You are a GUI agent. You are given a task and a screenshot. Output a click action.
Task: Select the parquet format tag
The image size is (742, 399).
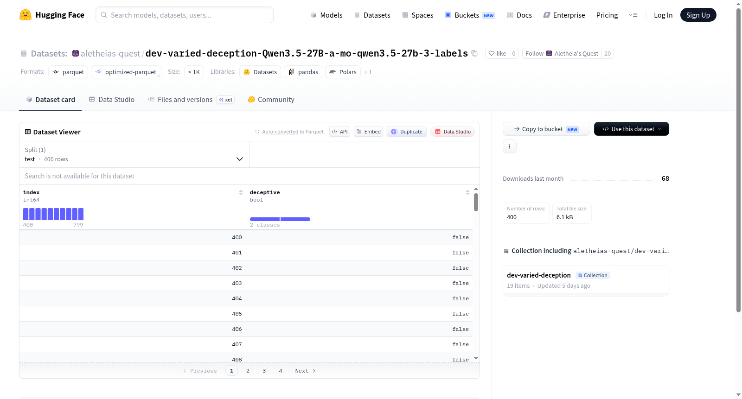pyautogui.click(x=68, y=72)
